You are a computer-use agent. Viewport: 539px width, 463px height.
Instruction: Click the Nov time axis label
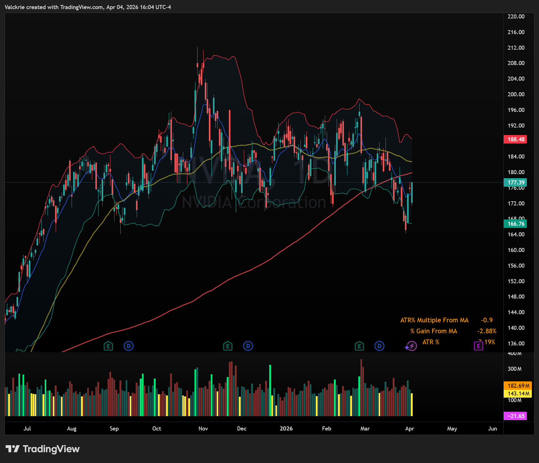click(x=203, y=429)
